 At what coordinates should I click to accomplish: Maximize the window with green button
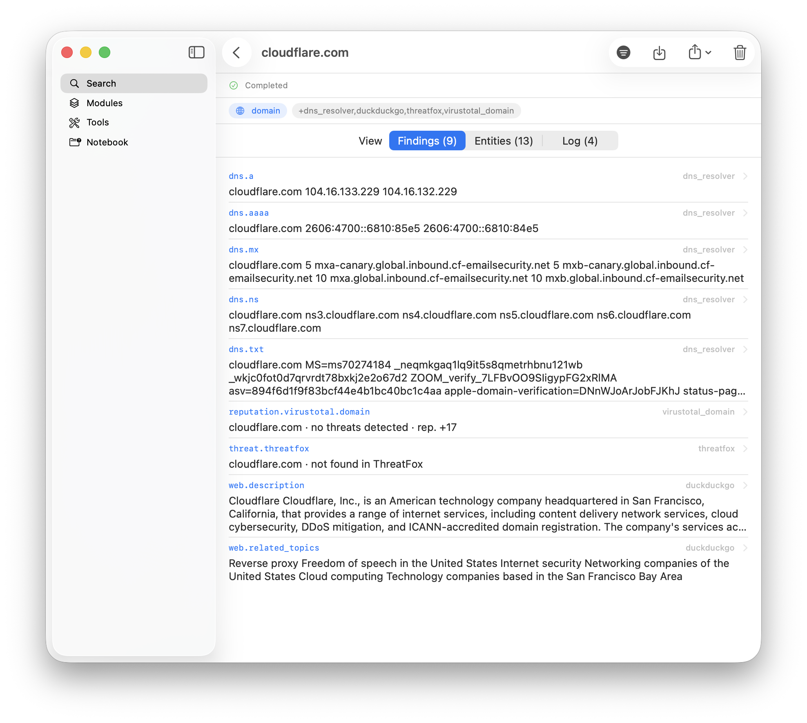[105, 52]
